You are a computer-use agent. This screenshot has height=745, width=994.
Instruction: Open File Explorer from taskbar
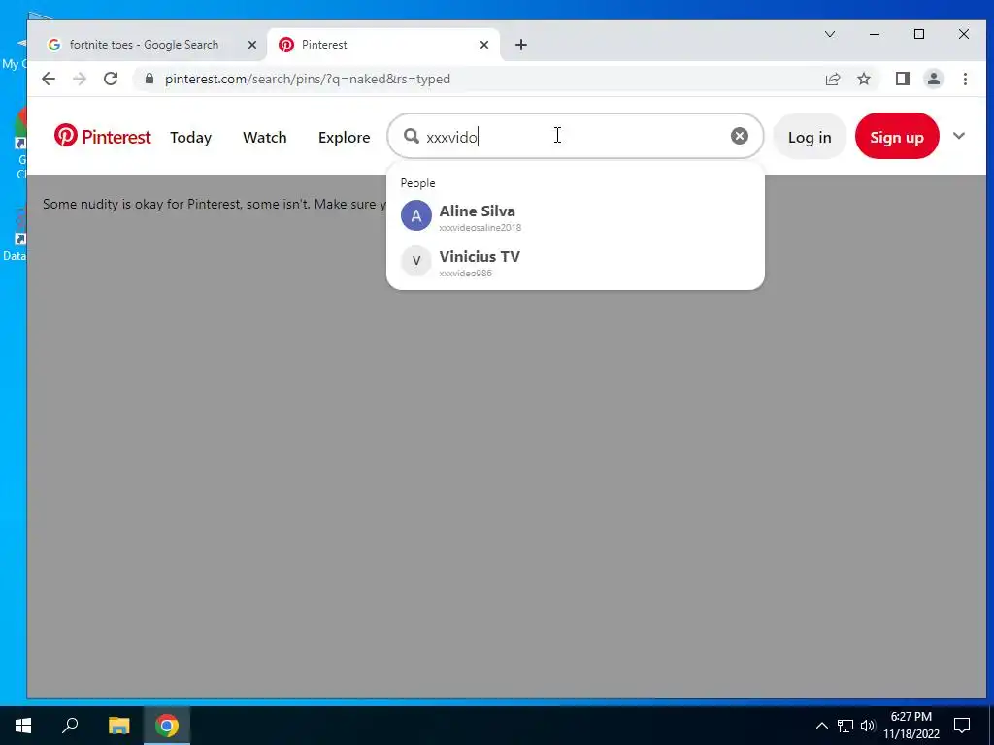118,726
